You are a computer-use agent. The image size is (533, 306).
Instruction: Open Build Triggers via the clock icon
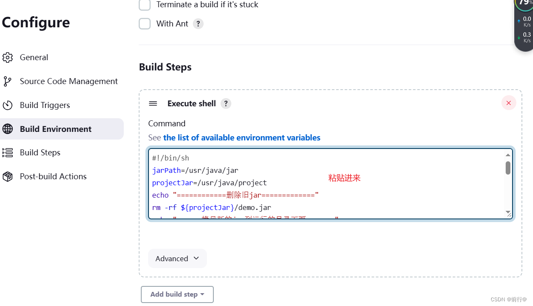[x=8, y=105]
